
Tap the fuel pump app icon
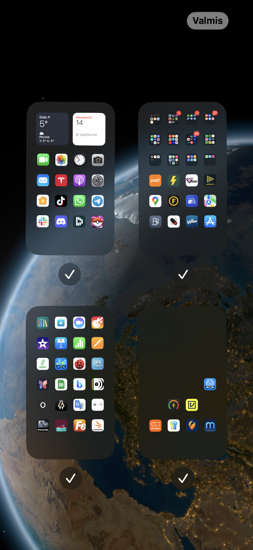155,222
